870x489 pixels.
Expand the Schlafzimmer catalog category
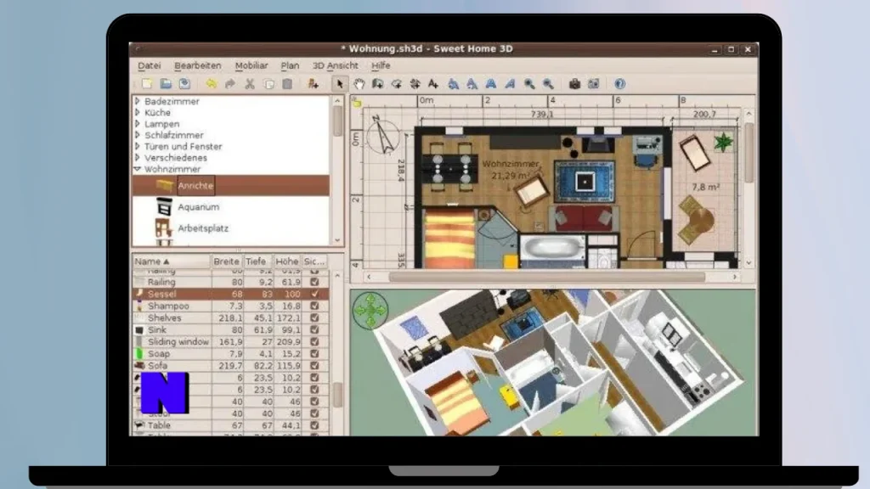point(138,135)
